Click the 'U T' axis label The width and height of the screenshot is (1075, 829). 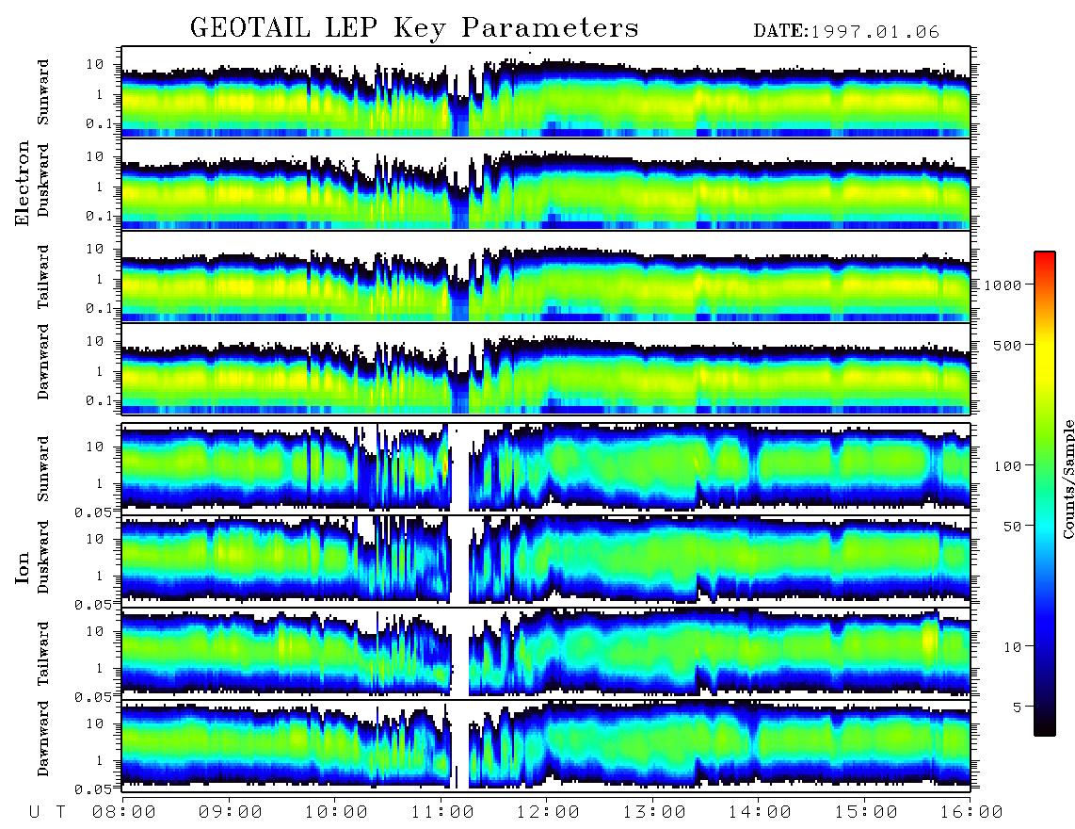coord(47,812)
